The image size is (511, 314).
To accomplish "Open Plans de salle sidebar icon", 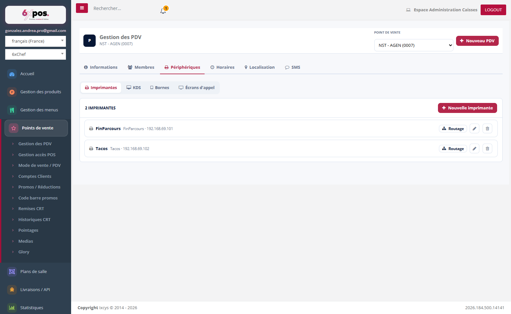I will [12, 271].
